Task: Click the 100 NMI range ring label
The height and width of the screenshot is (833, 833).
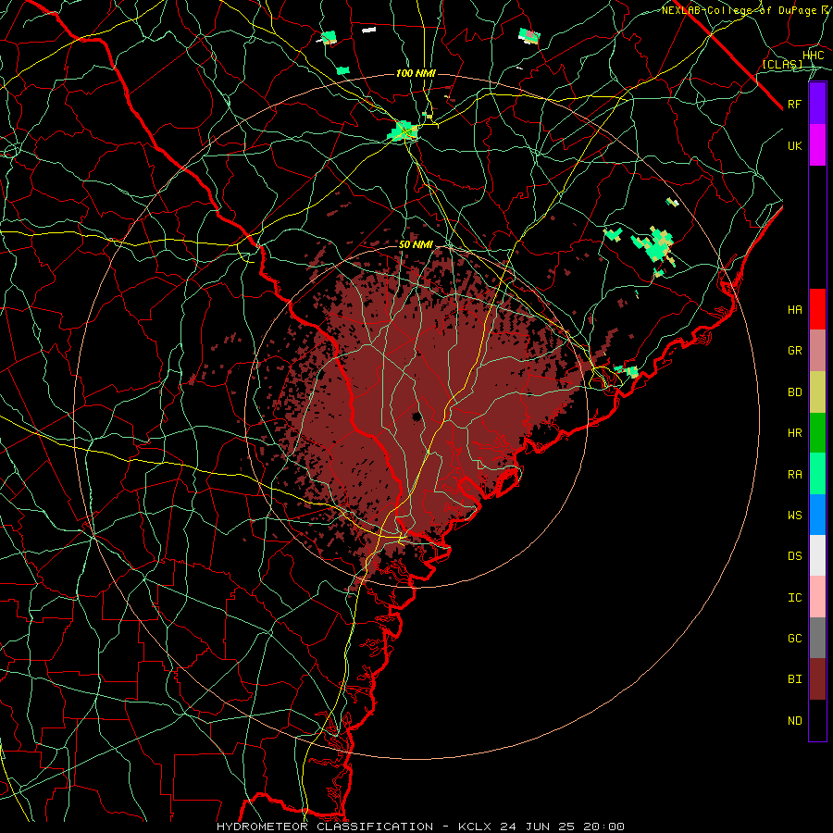Action: pos(416,73)
